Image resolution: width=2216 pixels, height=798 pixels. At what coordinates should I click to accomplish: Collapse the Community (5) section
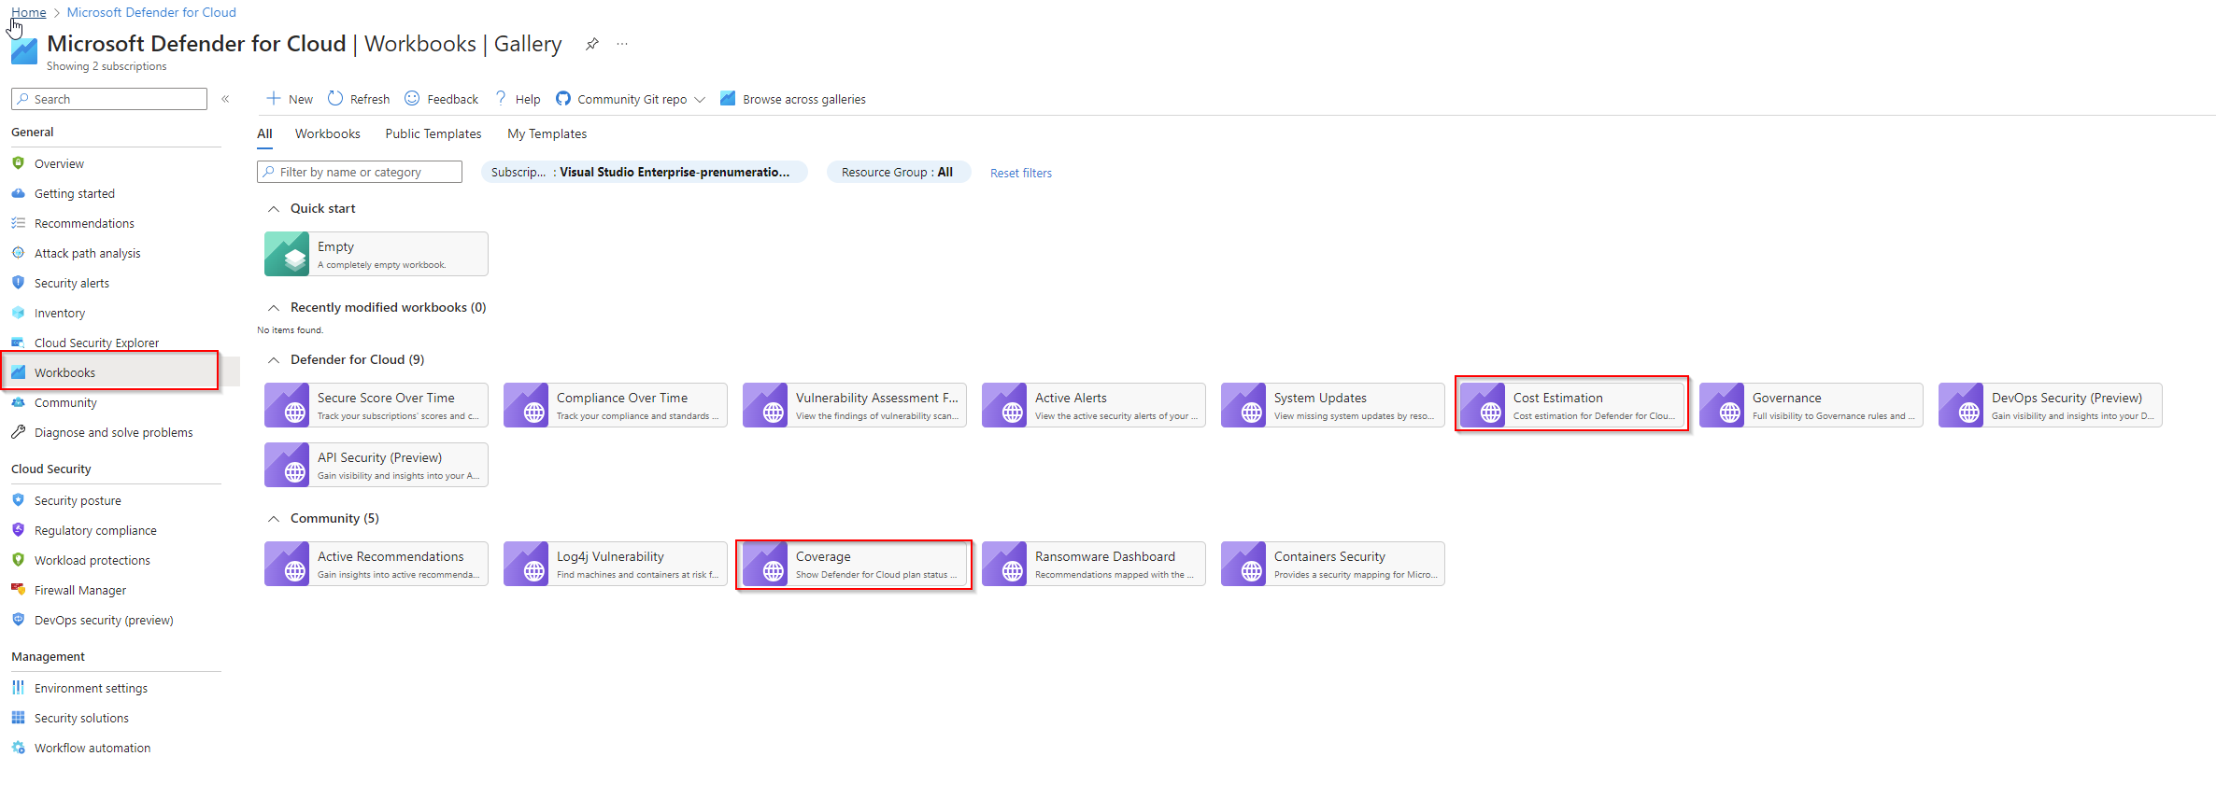(x=274, y=519)
